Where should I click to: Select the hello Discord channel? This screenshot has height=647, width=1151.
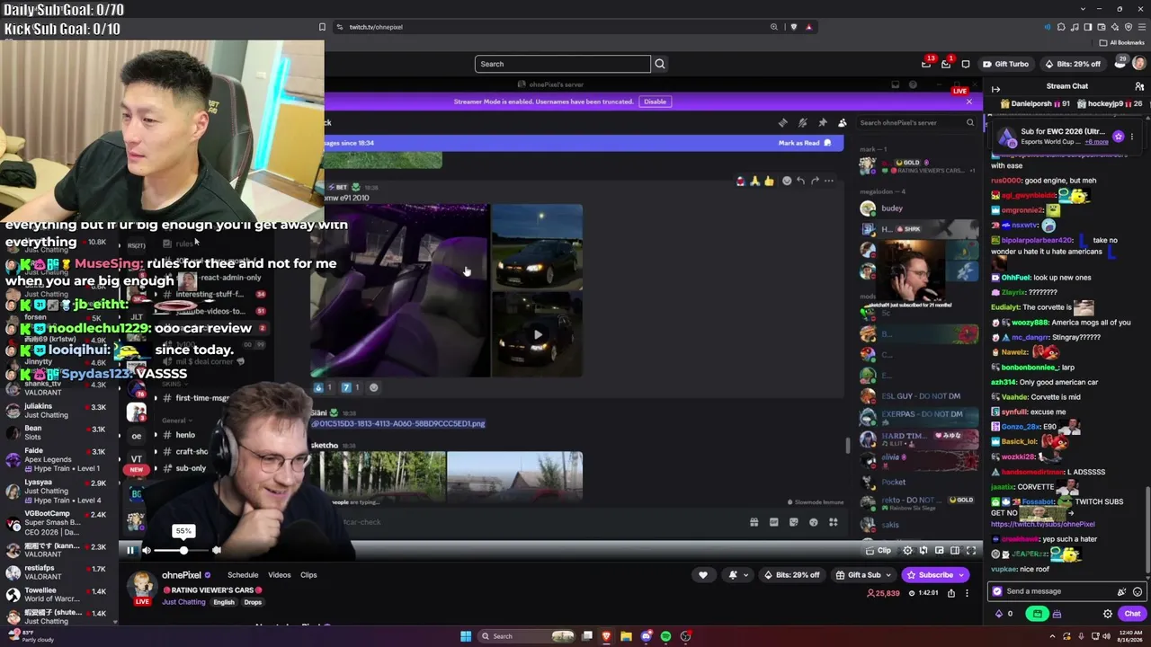(x=184, y=435)
